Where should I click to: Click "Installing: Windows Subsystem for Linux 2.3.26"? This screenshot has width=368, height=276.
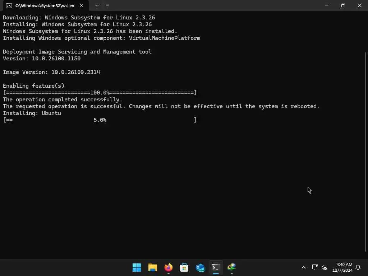(77, 24)
